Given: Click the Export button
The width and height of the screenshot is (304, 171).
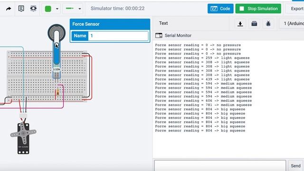Looking at the screenshot, I should (x=295, y=9).
